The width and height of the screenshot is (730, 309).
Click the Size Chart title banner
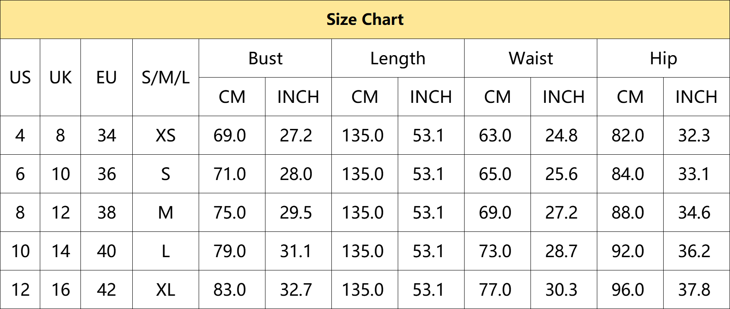pyautogui.click(x=365, y=19)
